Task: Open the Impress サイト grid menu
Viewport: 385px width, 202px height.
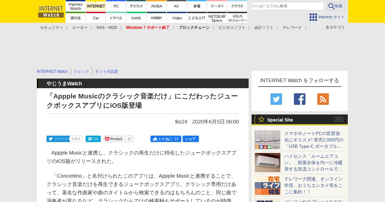Action: point(327,17)
